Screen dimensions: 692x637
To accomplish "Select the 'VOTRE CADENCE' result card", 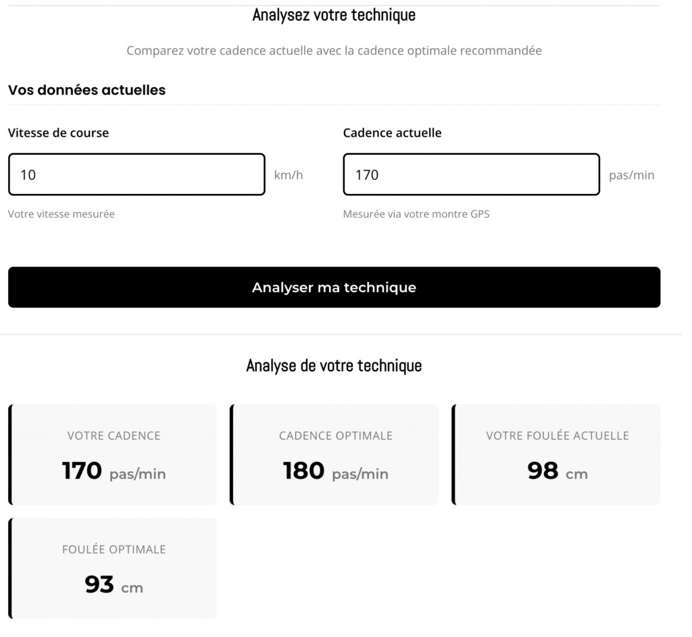I will pos(112,454).
